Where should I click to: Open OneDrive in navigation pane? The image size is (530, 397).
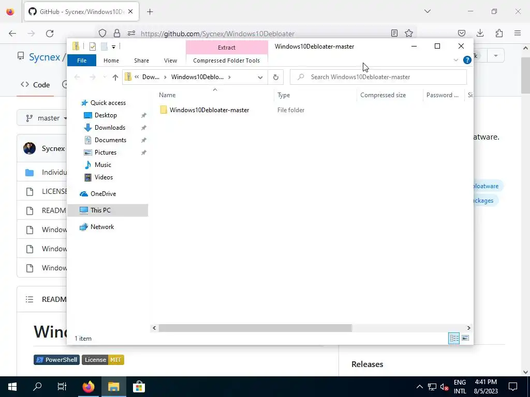pyautogui.click(x=103, y=194)
